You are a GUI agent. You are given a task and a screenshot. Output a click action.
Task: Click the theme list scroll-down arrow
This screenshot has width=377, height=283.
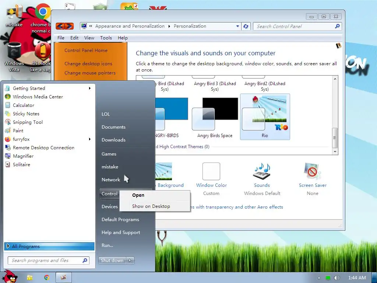335,151
